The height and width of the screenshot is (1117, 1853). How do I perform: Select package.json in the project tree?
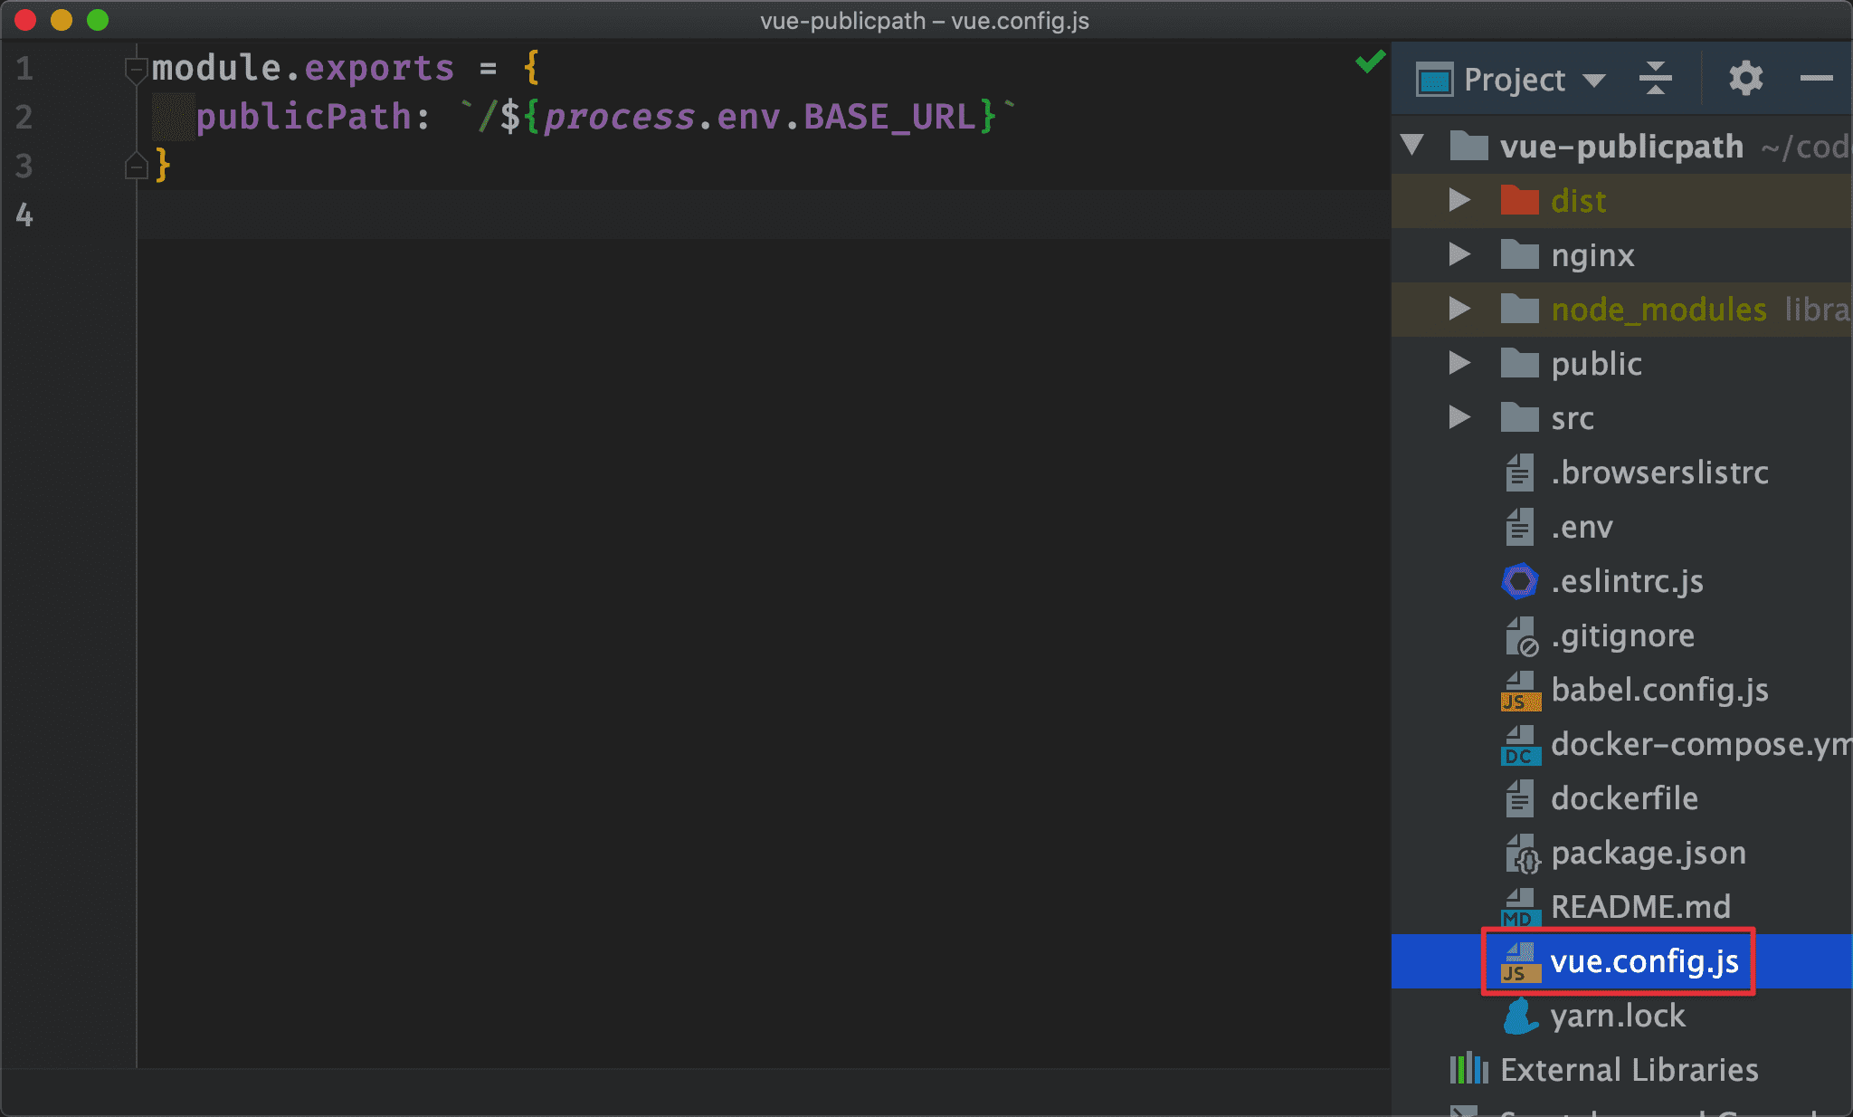[1649, 854]
